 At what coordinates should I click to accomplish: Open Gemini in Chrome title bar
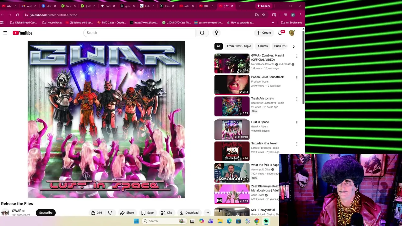point(263,6)
